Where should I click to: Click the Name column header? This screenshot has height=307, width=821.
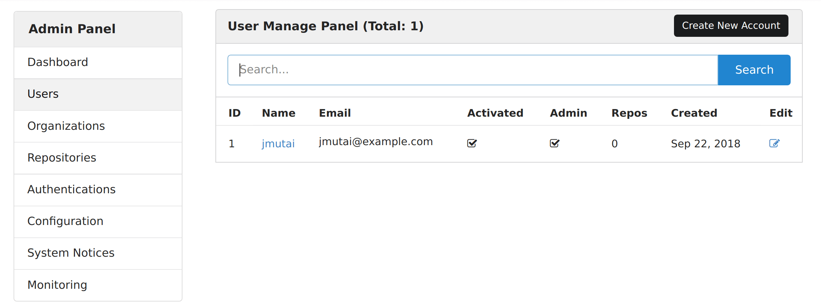click(278, 113)
